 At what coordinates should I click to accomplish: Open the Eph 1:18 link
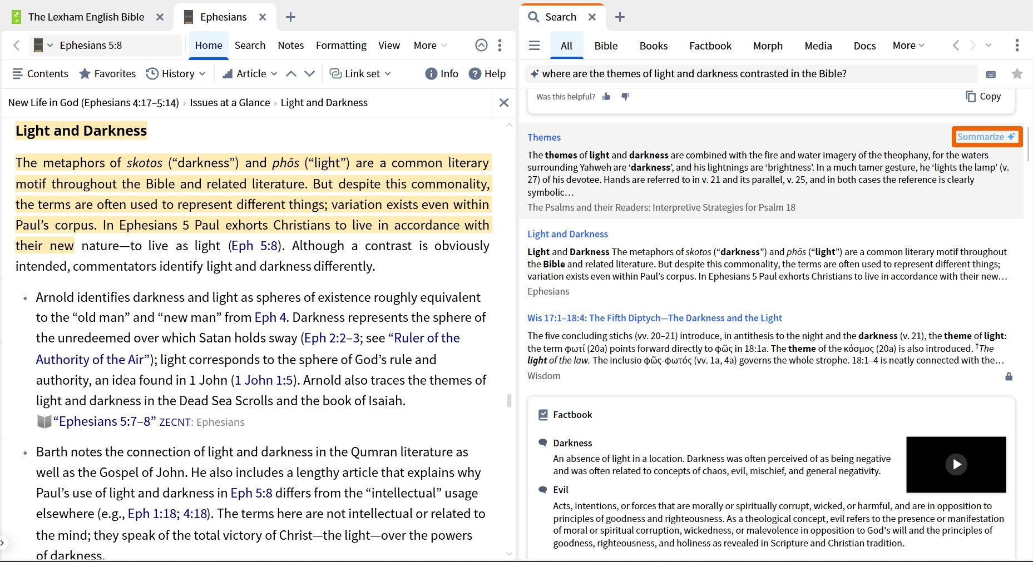pos(152,514)
